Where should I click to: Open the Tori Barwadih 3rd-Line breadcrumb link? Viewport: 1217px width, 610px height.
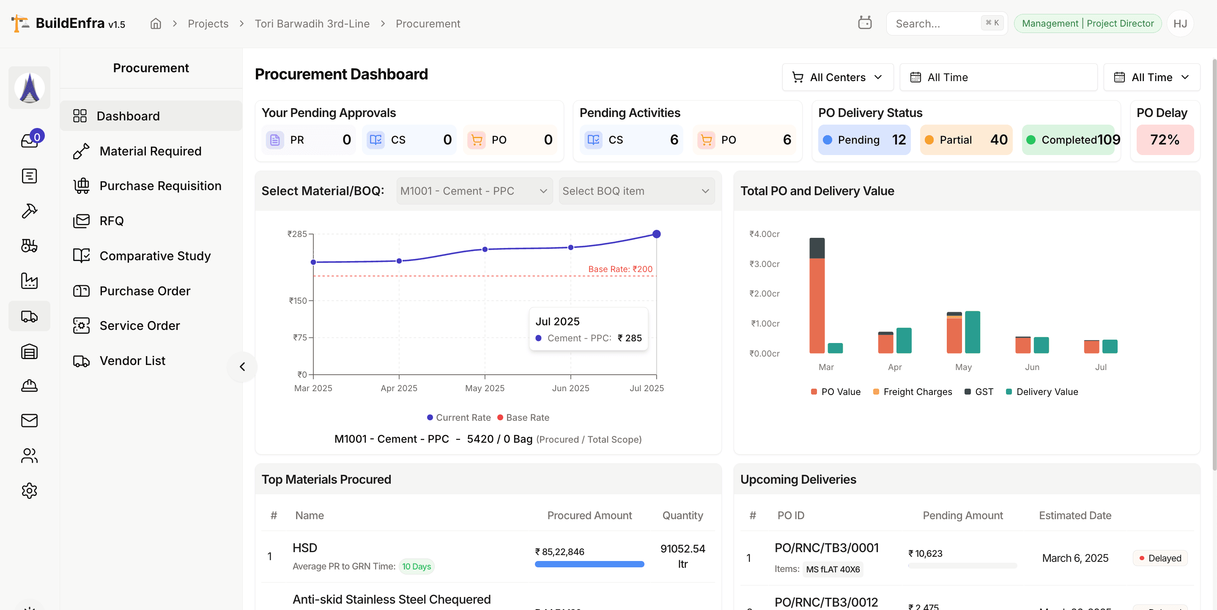[312, 23]
